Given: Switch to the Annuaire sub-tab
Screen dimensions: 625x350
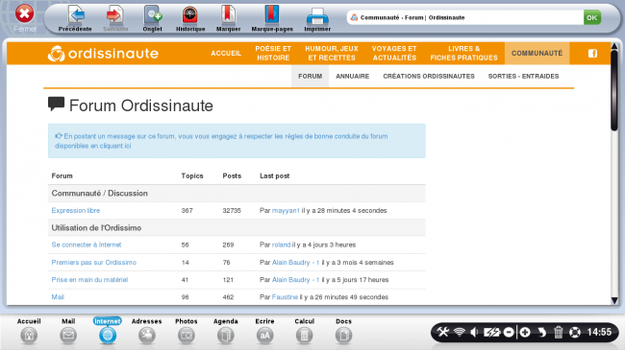Looking at the screenshot, I should coord(352,76).
